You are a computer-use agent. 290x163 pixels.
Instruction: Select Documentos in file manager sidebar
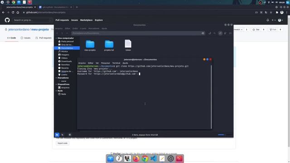click(67, 48)
